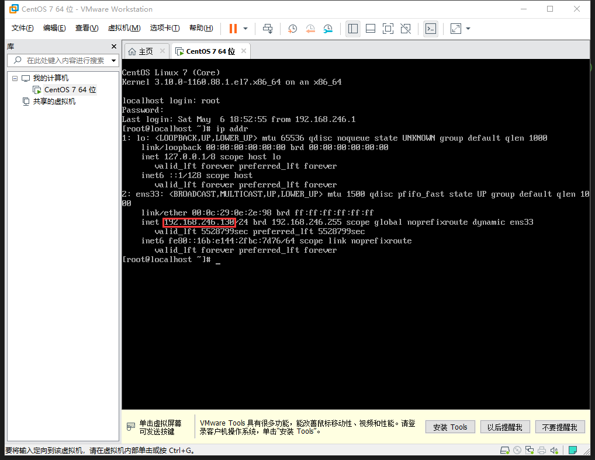The width and height of the screenshot is (595, 460).
Task: Click the revert to snapshot icon
Action: tap(310, 29)
